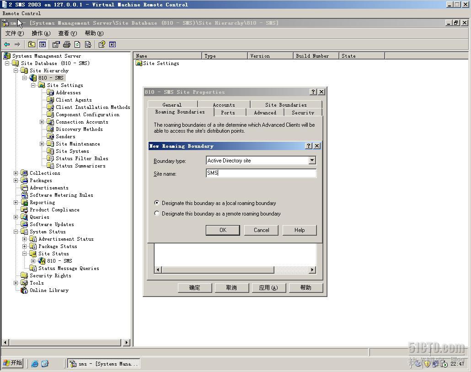Screen dimensions: 471x372
Task: Click the 开始 Start button
Action: [12, 363]
